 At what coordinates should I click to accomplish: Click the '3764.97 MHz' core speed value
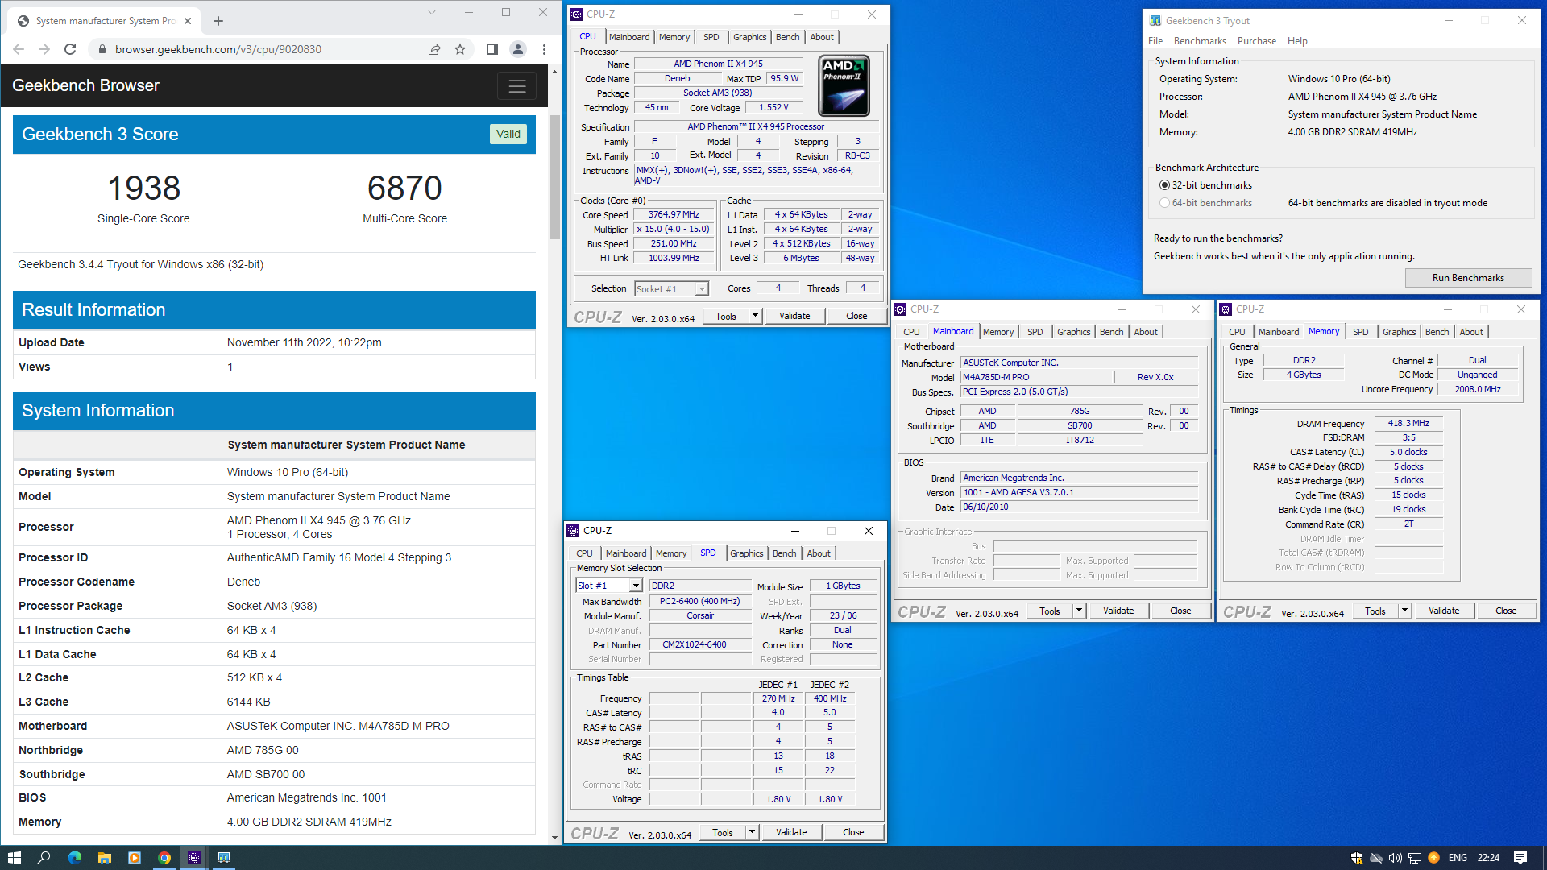click(674, 214)
